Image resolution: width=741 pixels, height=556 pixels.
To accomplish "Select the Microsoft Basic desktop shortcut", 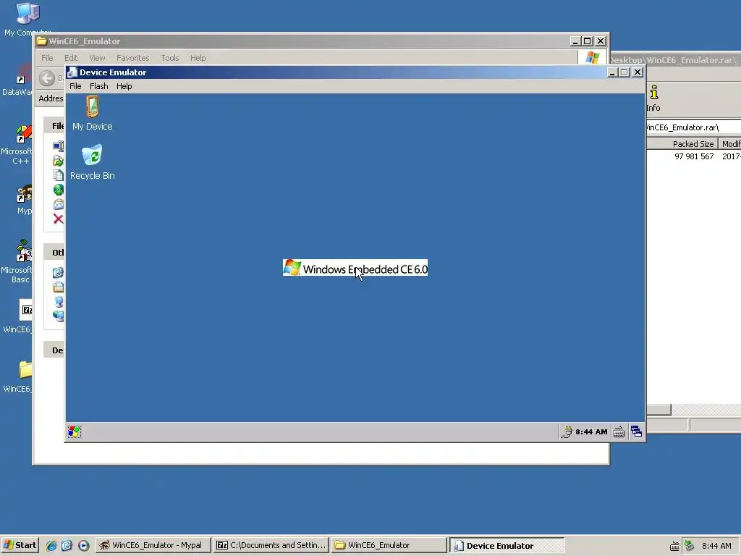I will pos(18,261).
